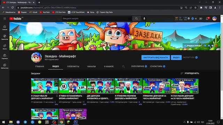Switch to the ГЛАВНАЯ channel tab
The width and height of the screenshot is (223, 125).
click(39, 66)
